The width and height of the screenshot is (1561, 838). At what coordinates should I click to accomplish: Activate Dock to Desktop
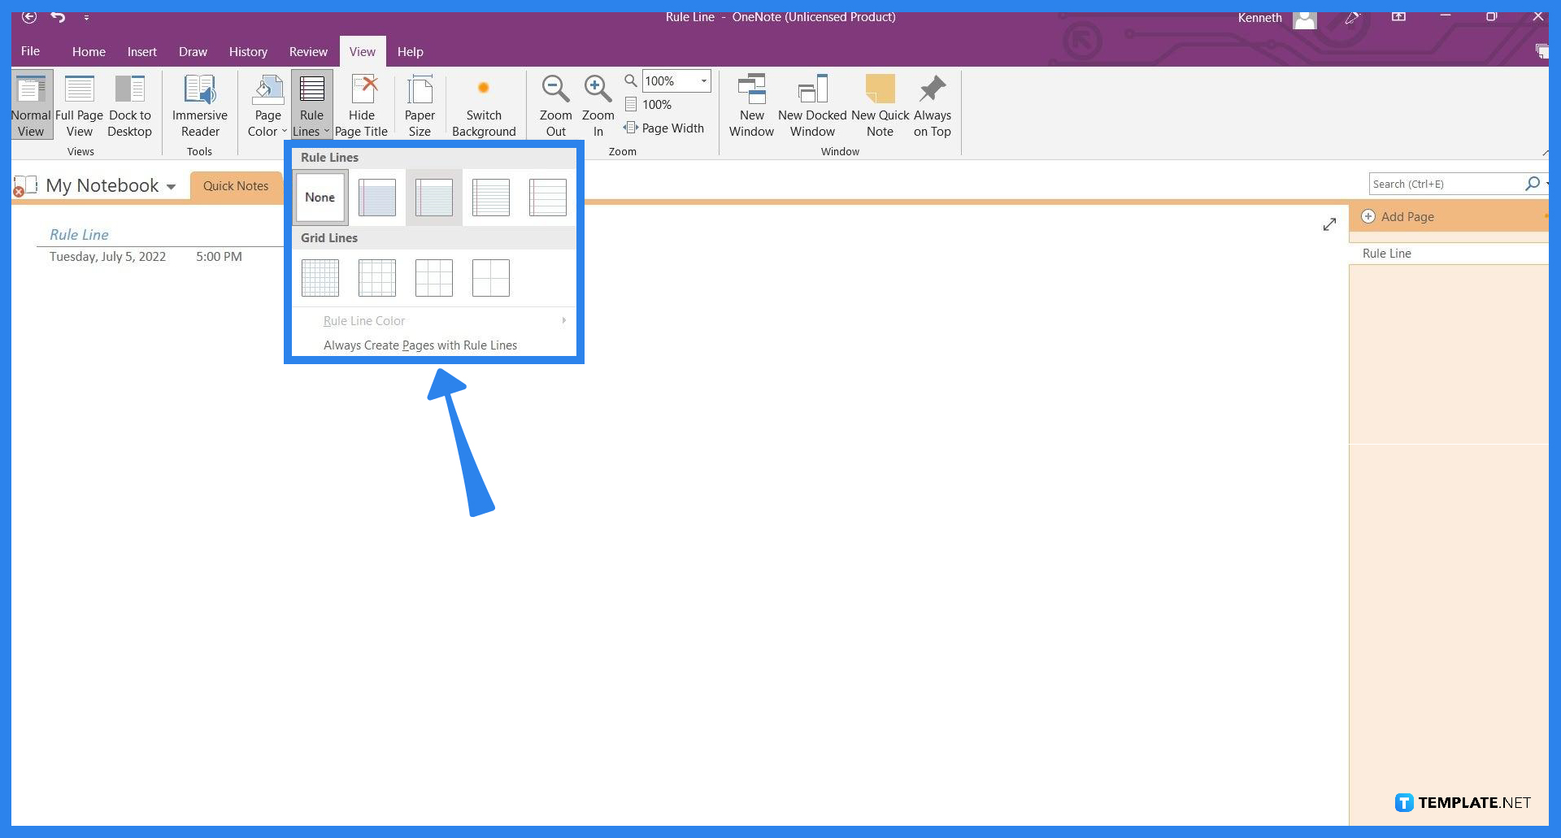pos(129,104)
